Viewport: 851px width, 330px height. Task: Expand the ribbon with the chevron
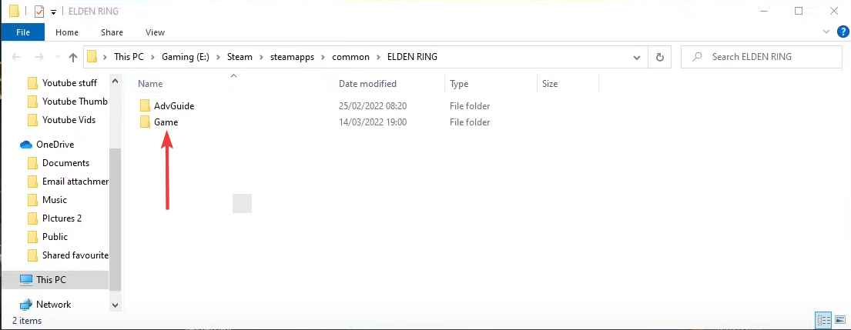(x=826, y=32)
